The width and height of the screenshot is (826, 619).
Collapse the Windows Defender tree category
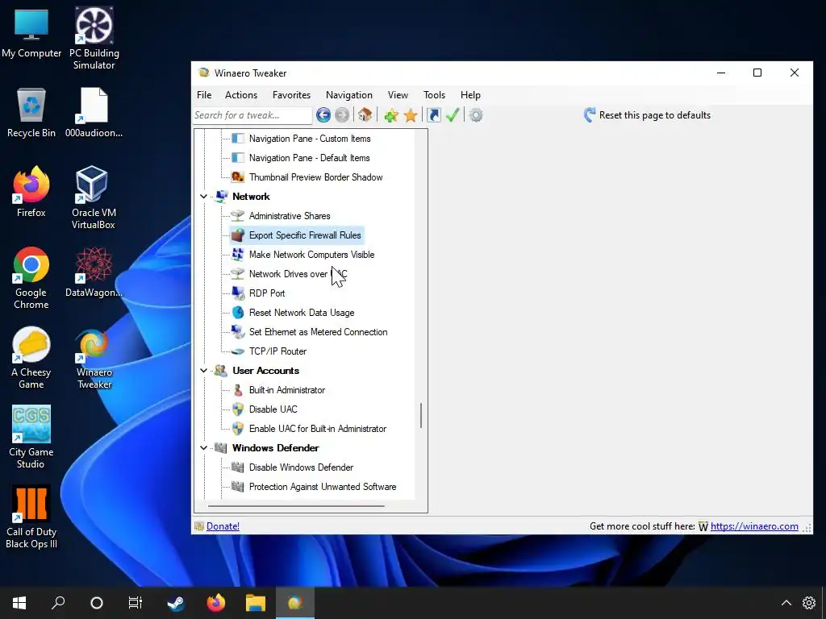pyautogui.click(x=203, y=448)
